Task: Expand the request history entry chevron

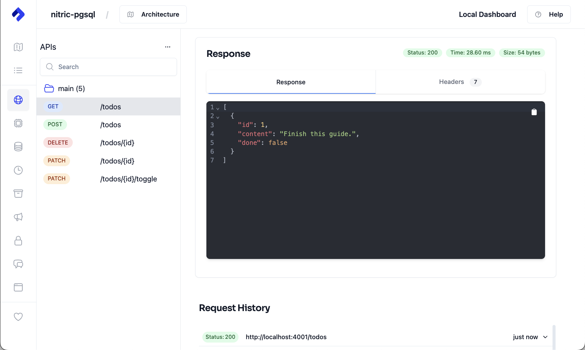Action: click(545, 337)
